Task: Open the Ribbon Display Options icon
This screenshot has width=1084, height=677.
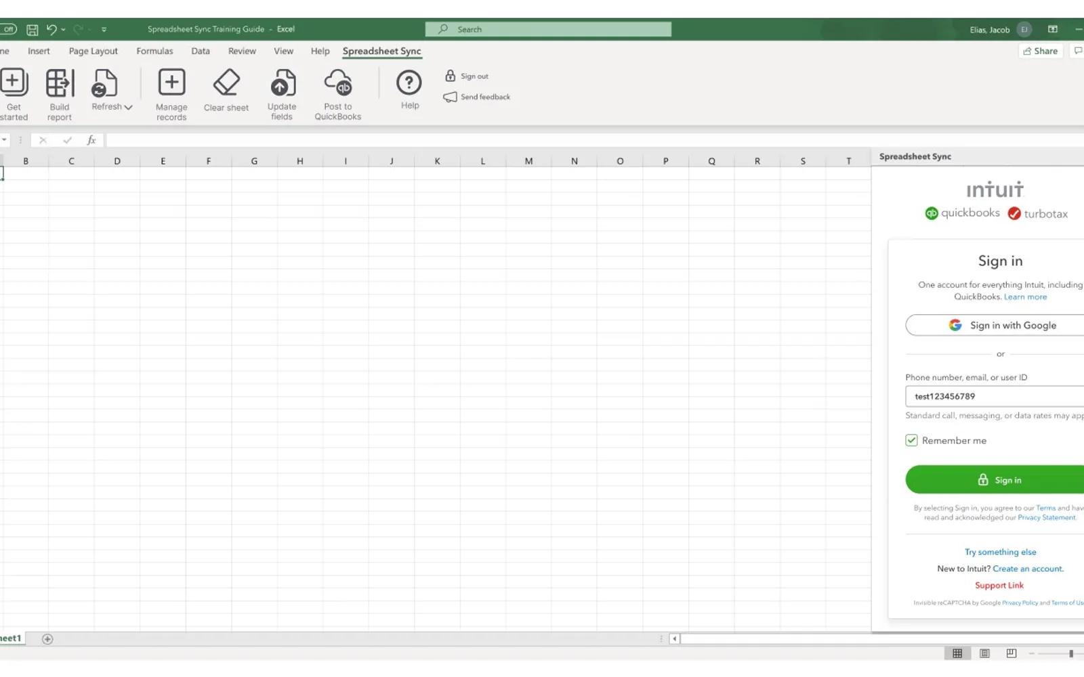Action: [x=1053, y=29]
